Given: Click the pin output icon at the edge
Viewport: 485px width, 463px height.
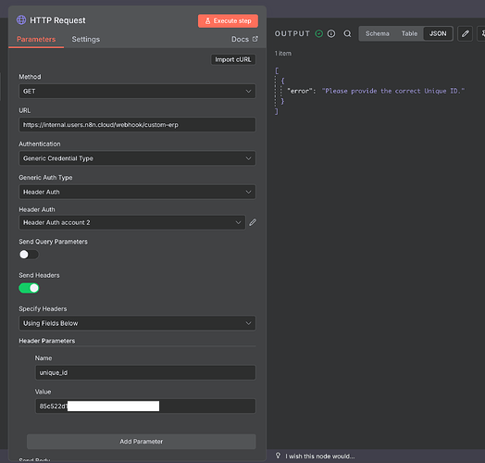Looking at the screenshot, I should [x=482, y=33].
